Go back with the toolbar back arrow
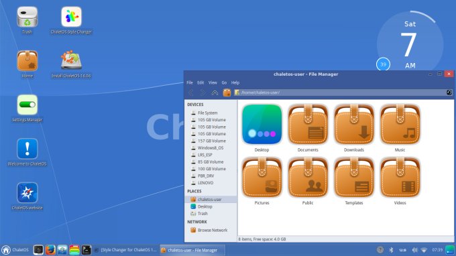The height and width of the screenshot is (256, 456). (x=190, y=92)
